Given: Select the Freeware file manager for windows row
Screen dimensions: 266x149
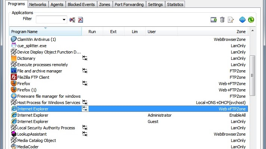Looking at the screenshot, I should [x=129, y=96].
